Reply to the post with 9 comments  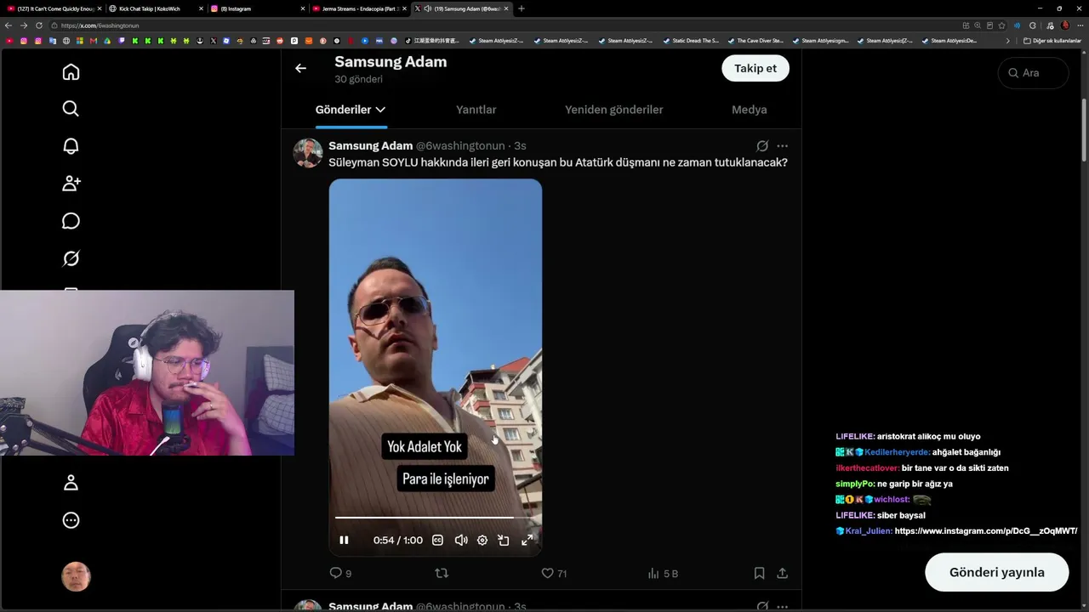(340, 574)
